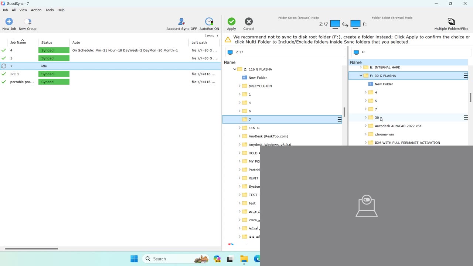Click Less to collapse job columns

click(211, 36)
